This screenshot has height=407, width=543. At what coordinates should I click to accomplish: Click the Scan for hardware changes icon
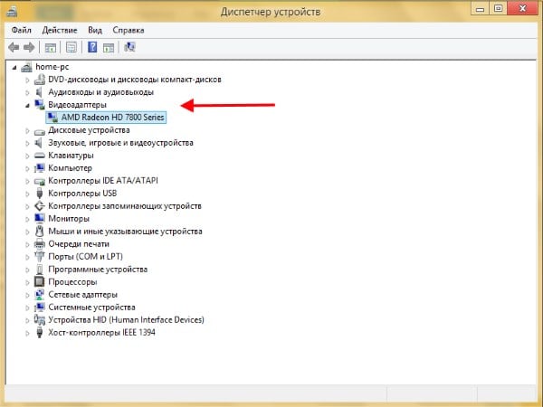pyautogui.click(x=130, y=46)
